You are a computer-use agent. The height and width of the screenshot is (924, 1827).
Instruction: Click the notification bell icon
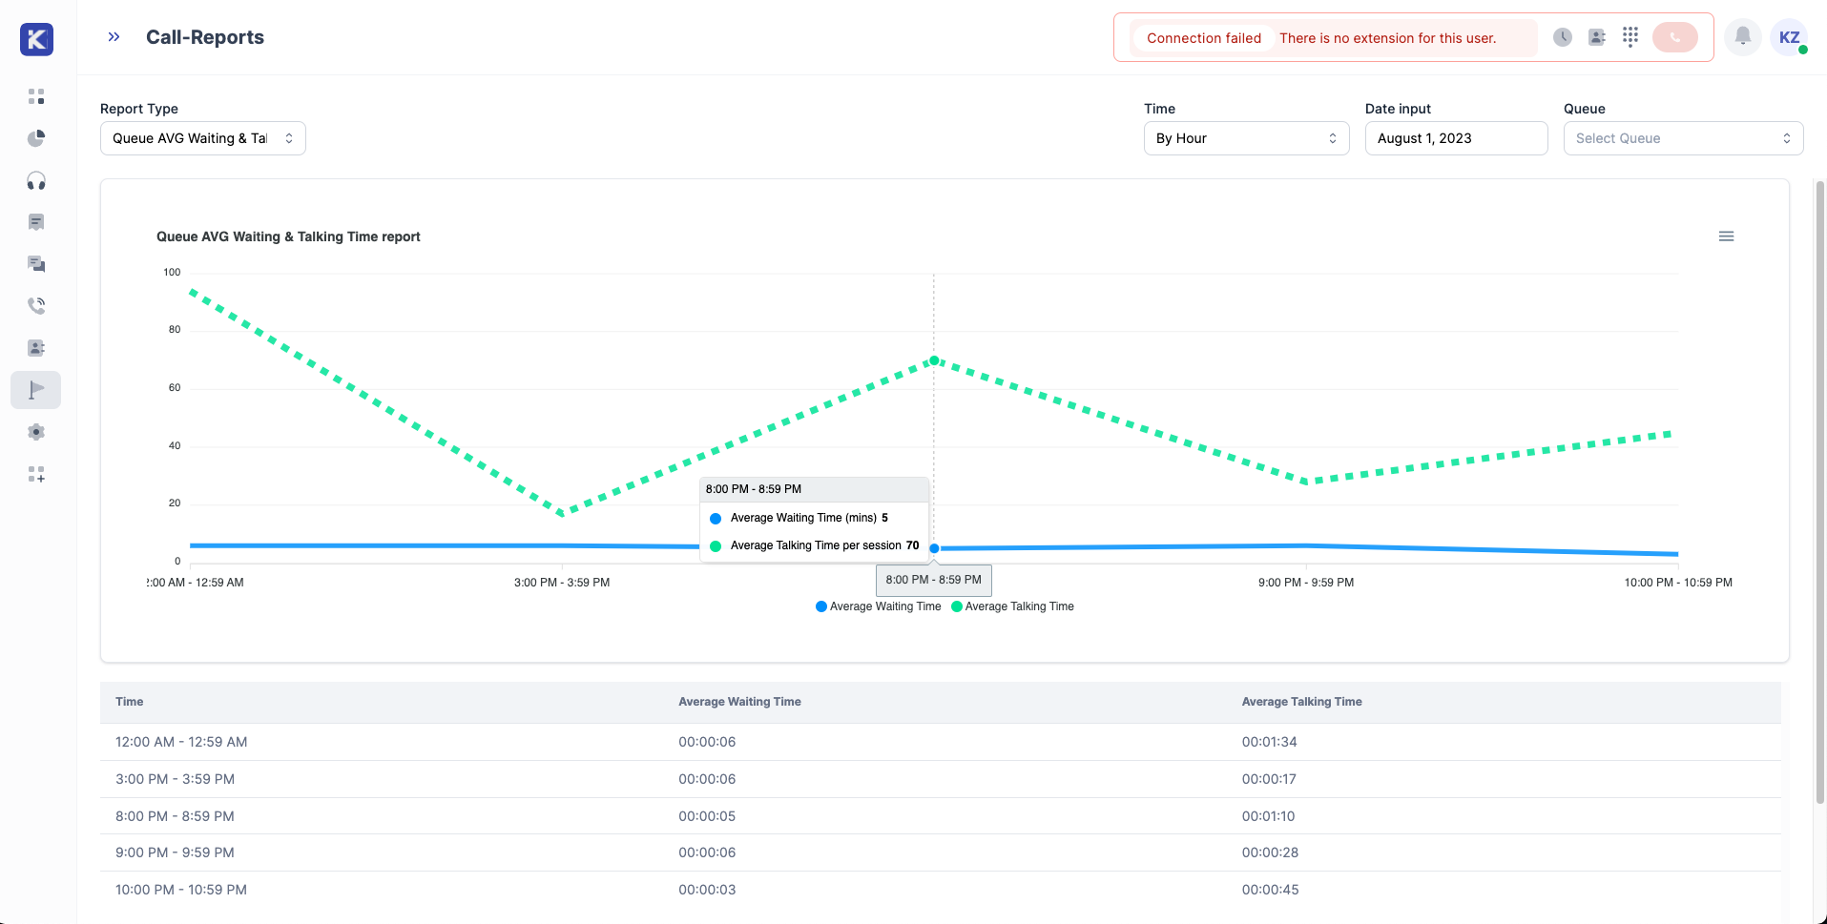pyautogui.click(x=1742, y=37)
